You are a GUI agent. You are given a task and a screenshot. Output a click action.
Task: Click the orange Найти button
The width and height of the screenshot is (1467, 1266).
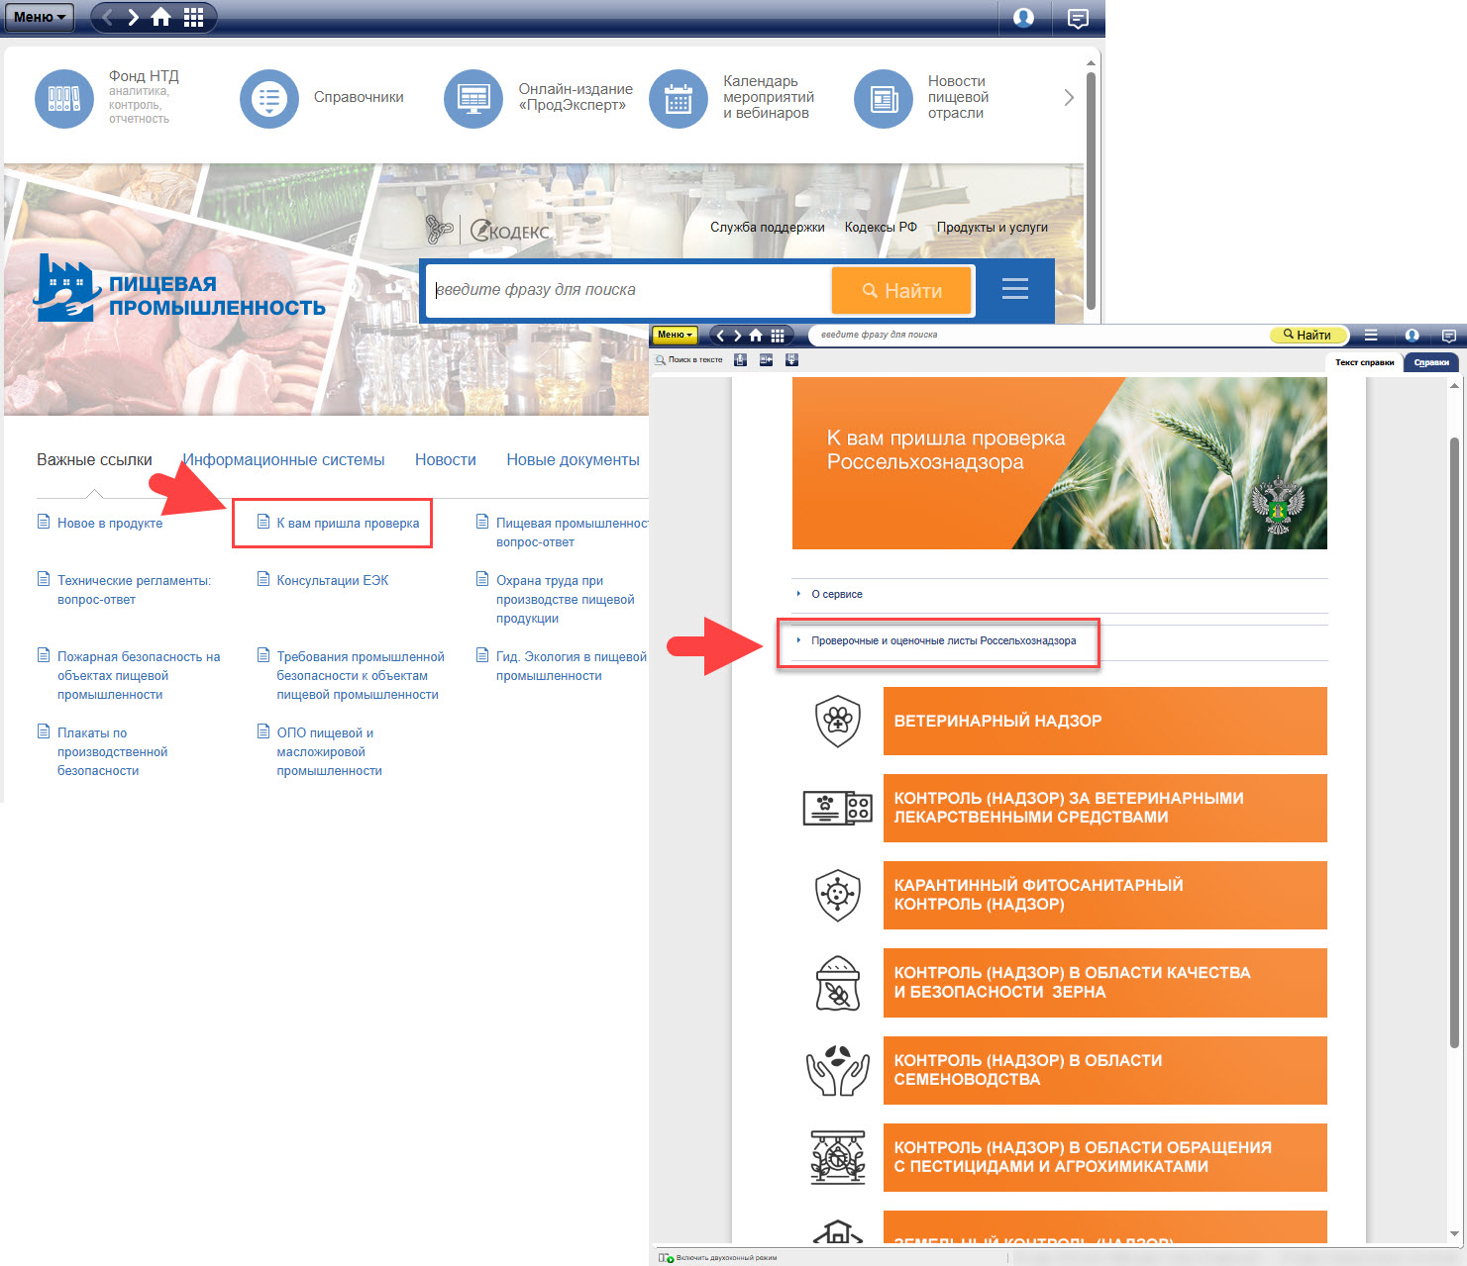tap(901, 290)
